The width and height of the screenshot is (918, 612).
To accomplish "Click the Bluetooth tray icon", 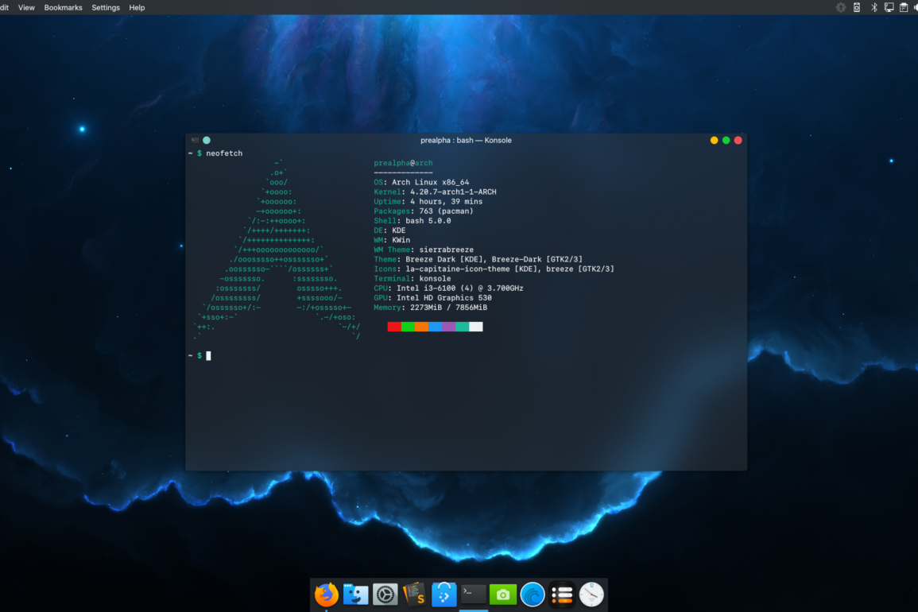I will tap(873, 7).
